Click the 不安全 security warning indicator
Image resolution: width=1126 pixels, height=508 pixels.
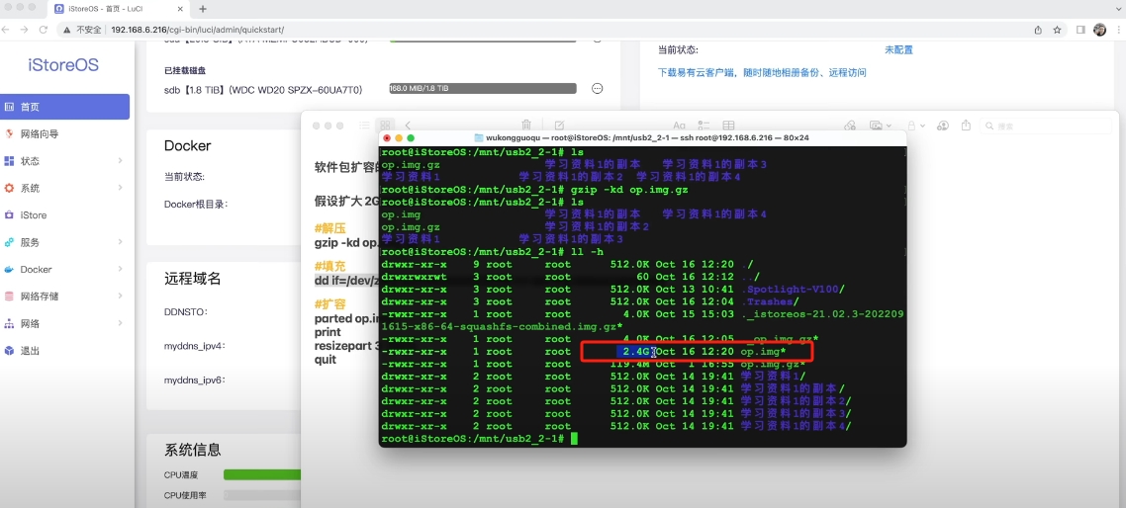(x=82, y=30)
